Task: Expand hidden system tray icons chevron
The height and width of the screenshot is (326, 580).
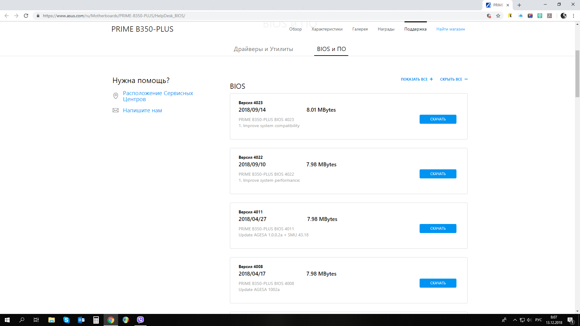Action: 515,320
